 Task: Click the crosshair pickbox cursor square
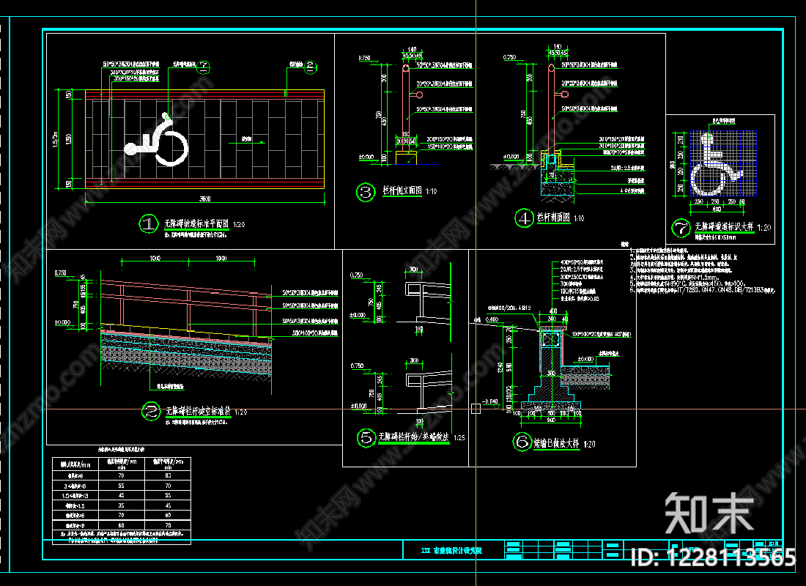[x=476, y=409]
